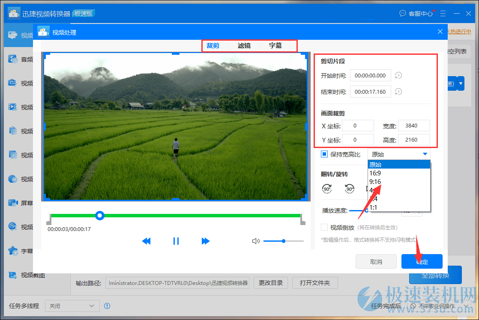Open the main hamburger menu
Image resolution: width=479 pixels, height=320 pixels.
[x=443, y=13]
